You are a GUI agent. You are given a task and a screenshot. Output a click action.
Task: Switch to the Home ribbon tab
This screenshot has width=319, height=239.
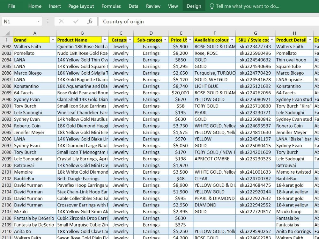[35, 6]
